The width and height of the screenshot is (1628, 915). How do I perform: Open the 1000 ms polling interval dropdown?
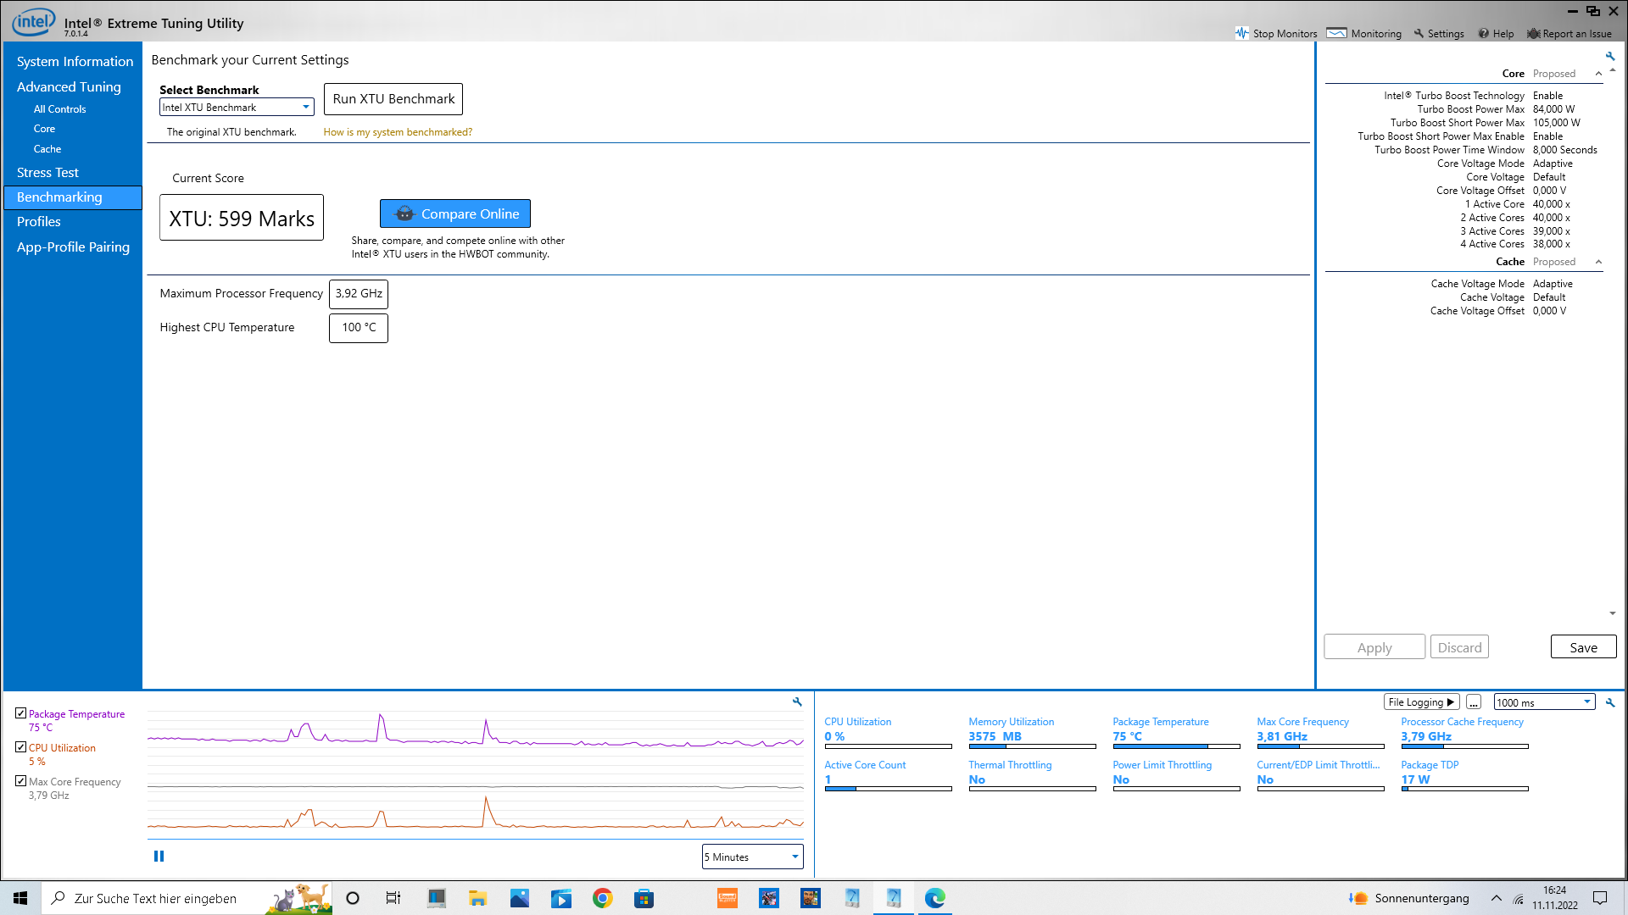pyautogui.click(x=1544, y=702)
